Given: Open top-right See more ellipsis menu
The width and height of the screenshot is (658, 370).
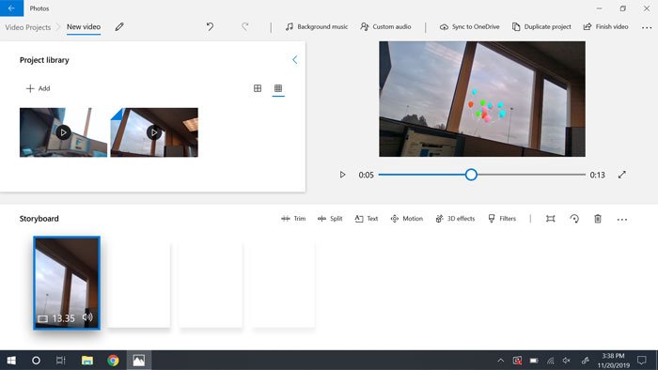Looking at the screenshot, I should coord(647,27).
